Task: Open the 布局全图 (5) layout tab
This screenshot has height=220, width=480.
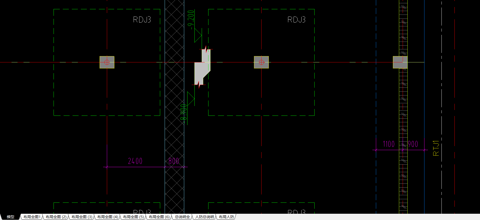Action: coord(133,217)
